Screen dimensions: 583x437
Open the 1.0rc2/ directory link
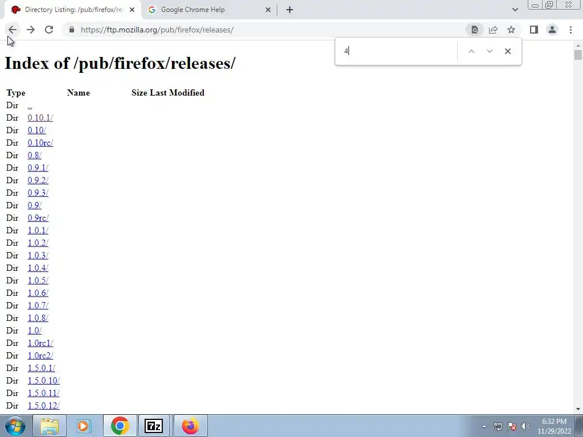click(x=40, y=356)
